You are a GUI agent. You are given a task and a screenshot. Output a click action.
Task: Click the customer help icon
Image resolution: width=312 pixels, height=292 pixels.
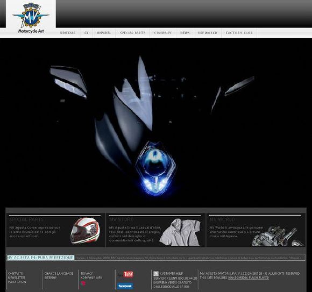pos(156,274)
